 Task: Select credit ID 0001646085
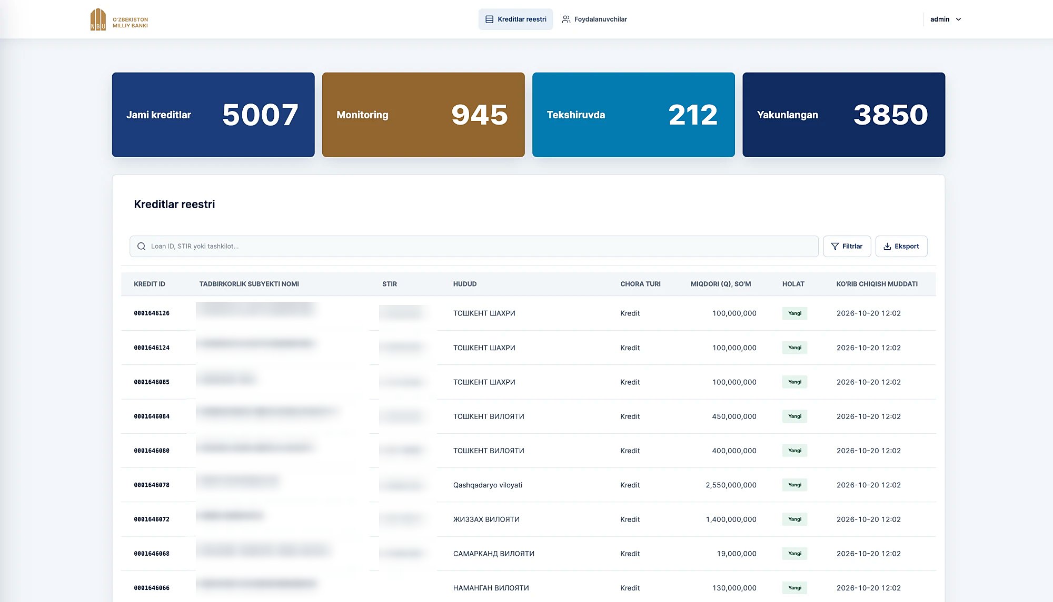152,382
